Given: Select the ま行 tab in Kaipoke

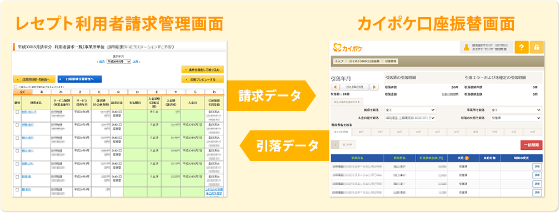Looking at the screenshot, I should 476,132.
